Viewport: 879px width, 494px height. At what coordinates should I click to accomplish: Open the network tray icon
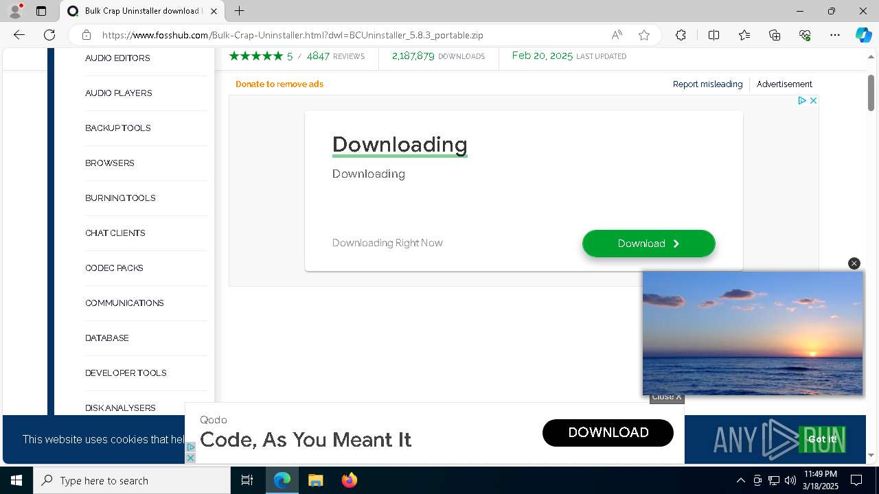[x=774, y=480]
